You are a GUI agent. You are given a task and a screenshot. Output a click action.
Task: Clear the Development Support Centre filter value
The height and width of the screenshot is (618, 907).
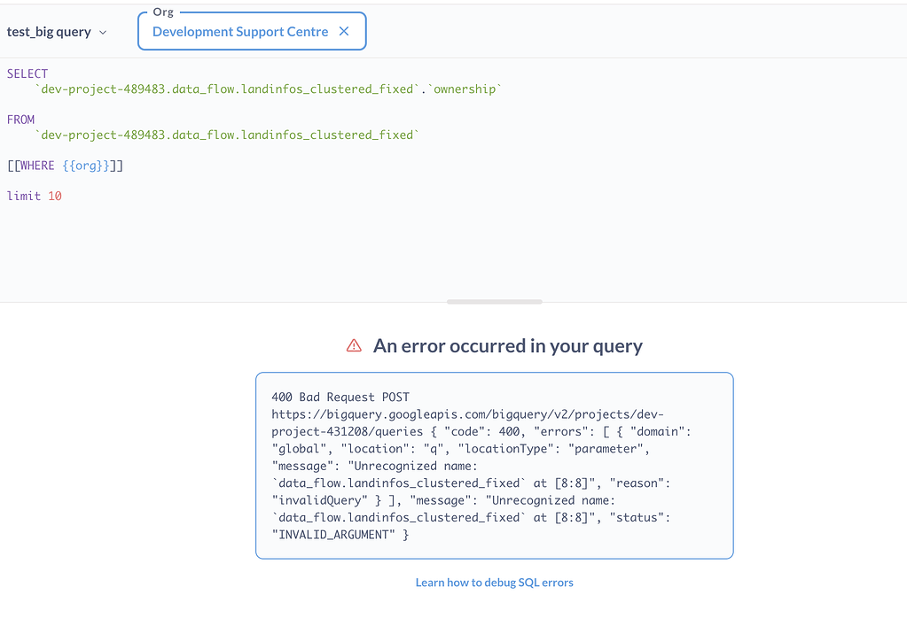[x=344, y=32]
